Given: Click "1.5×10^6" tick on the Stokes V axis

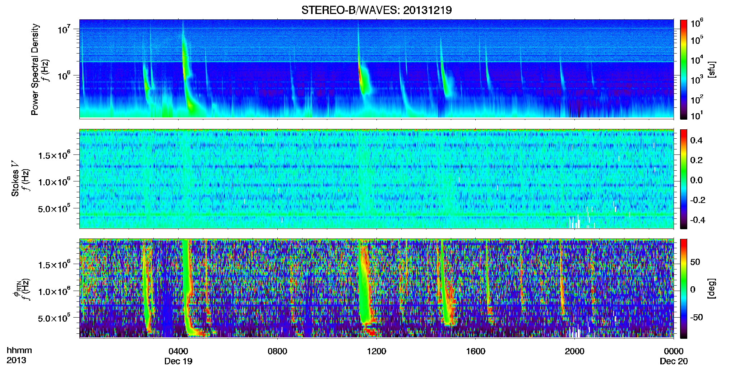Looking at the screenshot, I should (x=54, y=155).
